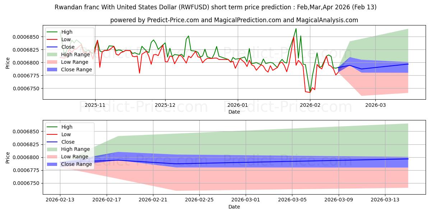Screen dimensions: 431x215
Task: Click the 2025-11 tick label on top chart
Action: pos(95,106)
